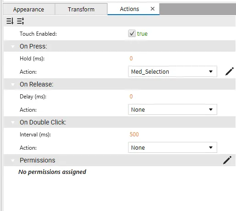The height and width of the screenshot is (211, 236).
Task: Collapse the On Release section
Action: pyautogui.click(x=13, y=84)
